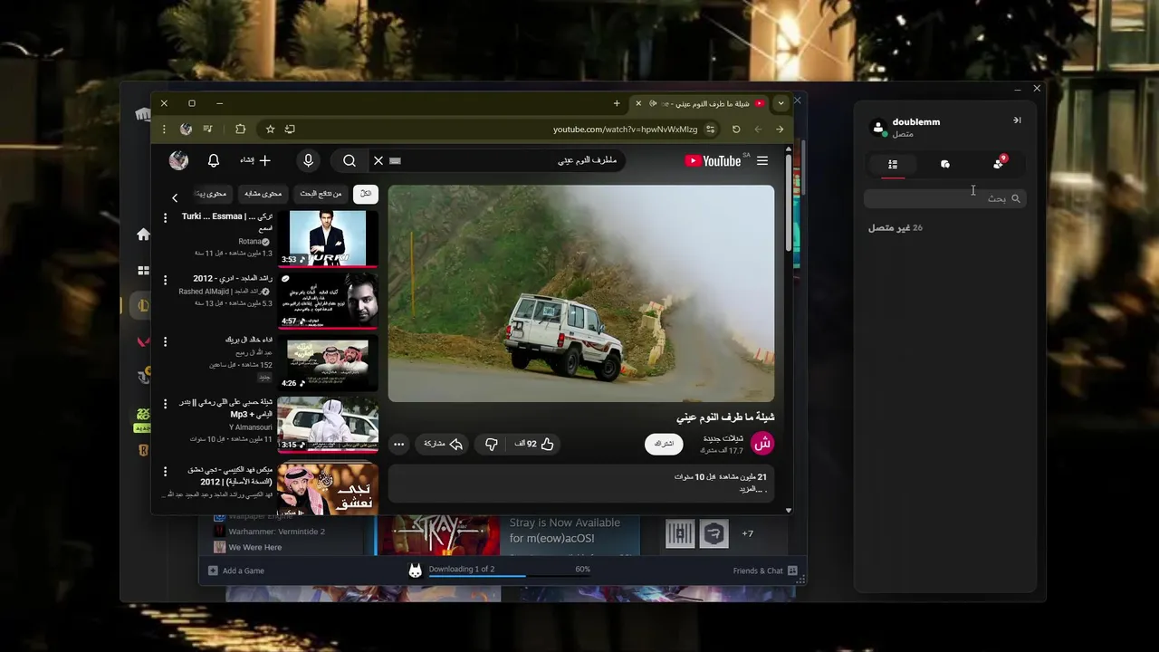1159x652 pixels.
Task: Go forward in browser history
Action: click(x=780, y=129)
